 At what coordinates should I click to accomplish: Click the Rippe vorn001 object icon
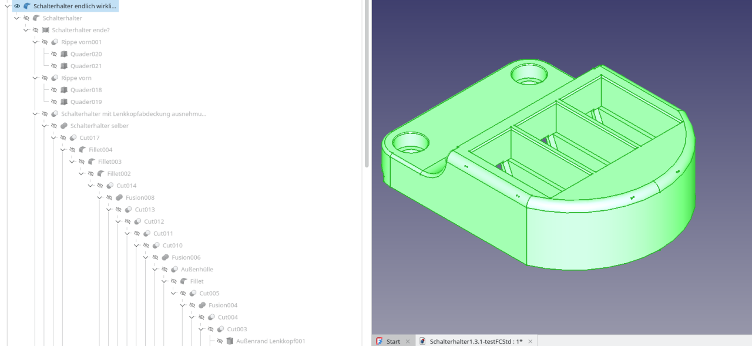(55, 42)
